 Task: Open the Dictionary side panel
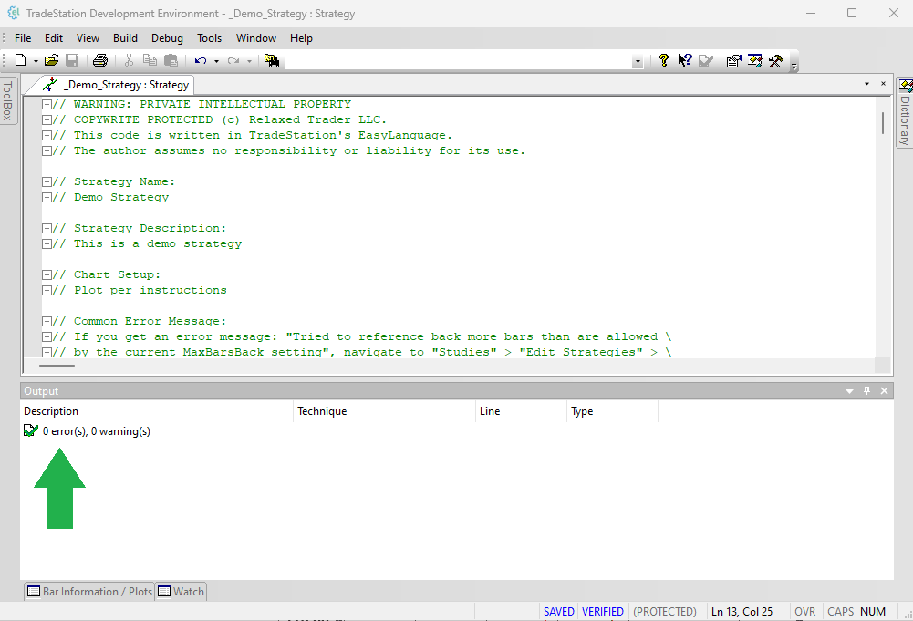click(x=904, y=113)
